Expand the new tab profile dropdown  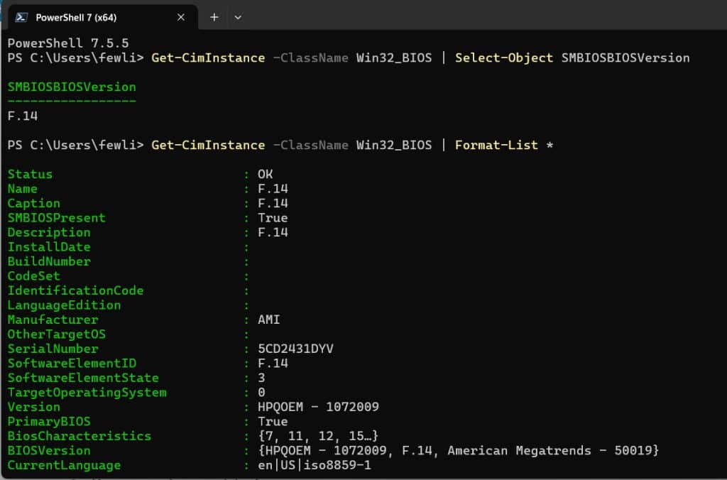(x=238, y=18)
